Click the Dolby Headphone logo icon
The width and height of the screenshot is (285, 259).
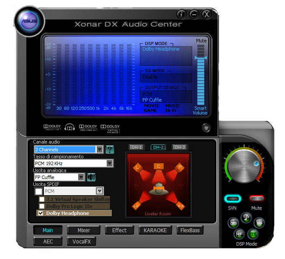pos(70,127)
